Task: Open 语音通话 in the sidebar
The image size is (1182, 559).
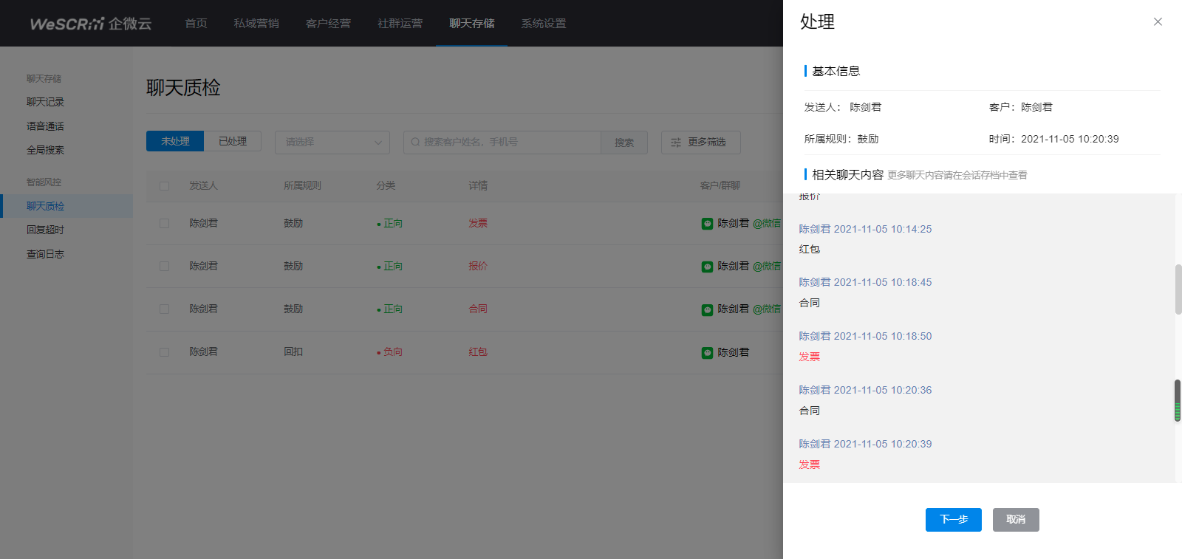Action: (x=46, y=126)
